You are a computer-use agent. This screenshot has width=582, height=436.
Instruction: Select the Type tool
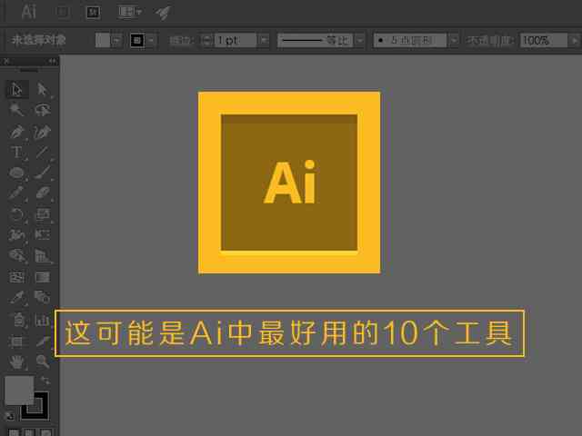(16, 153)
